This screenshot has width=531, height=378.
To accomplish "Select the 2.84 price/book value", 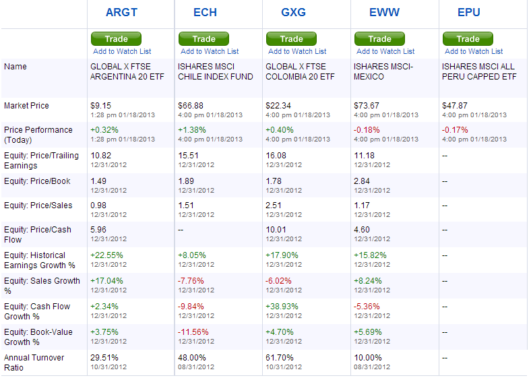I will pyautogui.click(x=362, y=181).
